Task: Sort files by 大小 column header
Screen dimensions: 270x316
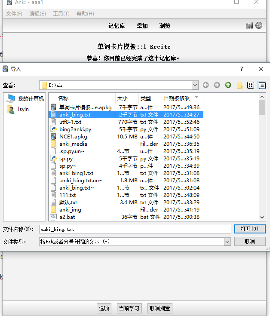Action: (x=127, y=98)
